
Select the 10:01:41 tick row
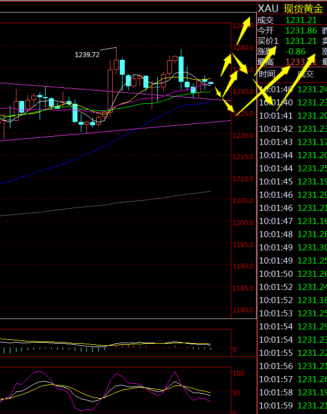[293, 116]
